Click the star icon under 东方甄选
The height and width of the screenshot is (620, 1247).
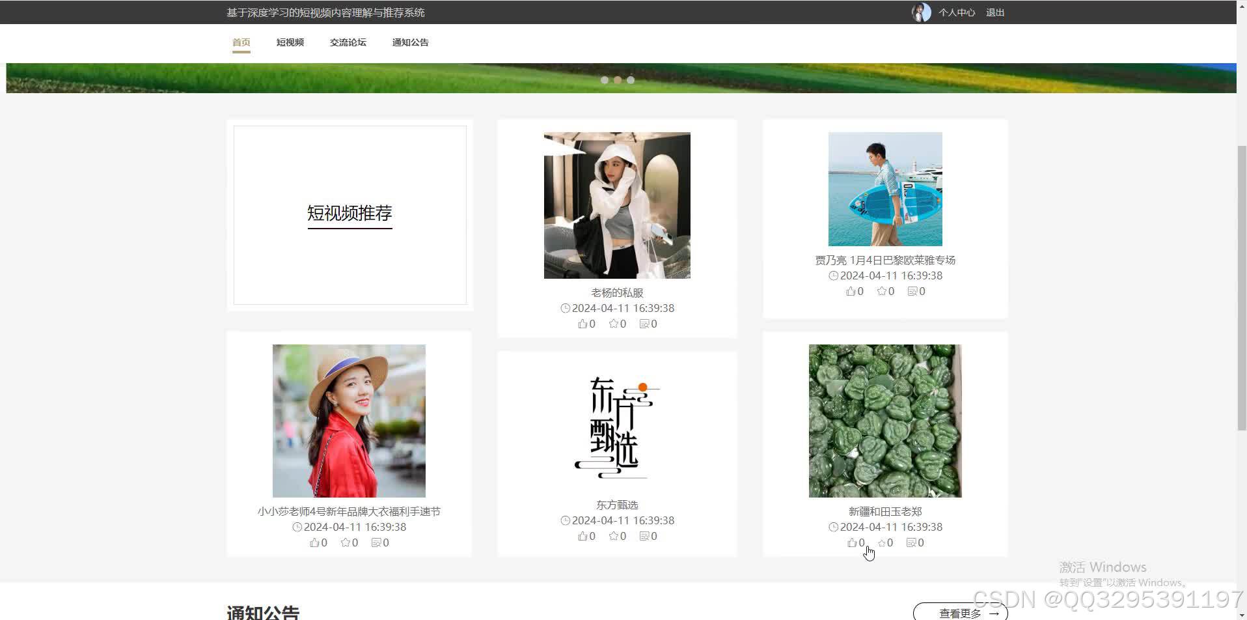tap(613, 536)
